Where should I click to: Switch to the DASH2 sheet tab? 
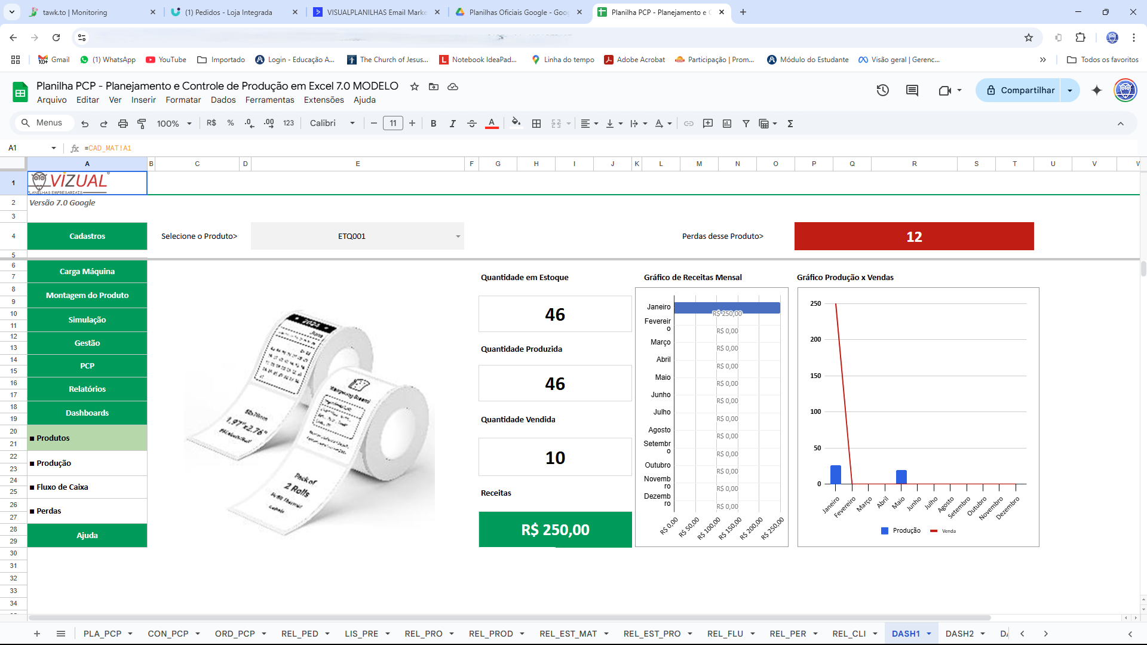(x=959, y=634)
